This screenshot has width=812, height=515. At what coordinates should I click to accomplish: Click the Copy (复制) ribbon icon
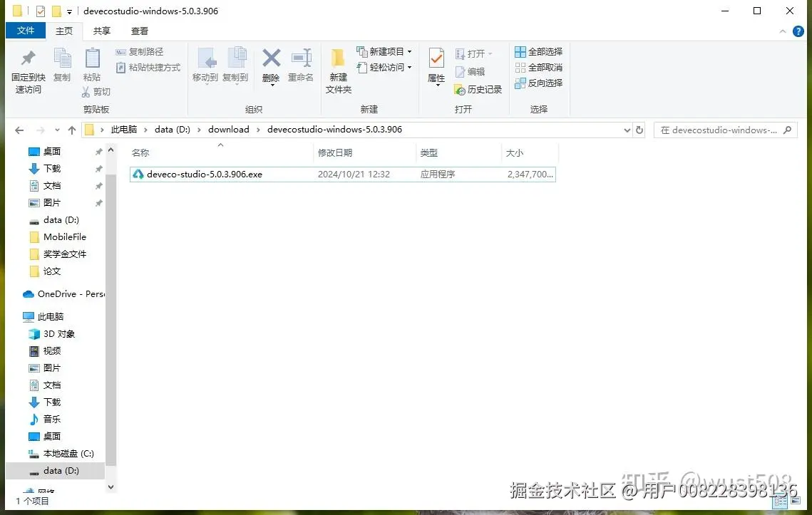62,58
